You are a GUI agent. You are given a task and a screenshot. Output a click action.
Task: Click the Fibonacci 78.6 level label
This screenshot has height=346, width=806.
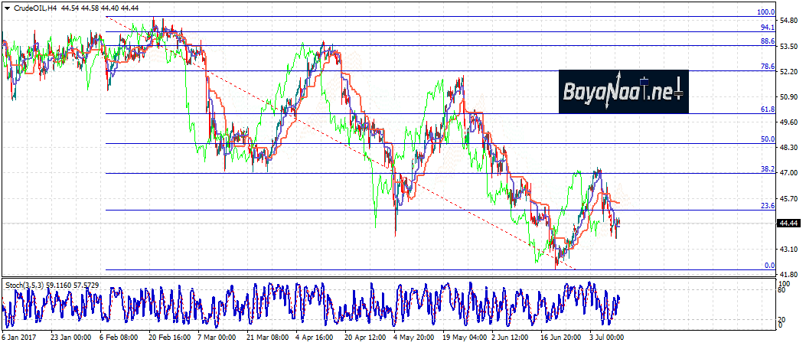[767, 67]
